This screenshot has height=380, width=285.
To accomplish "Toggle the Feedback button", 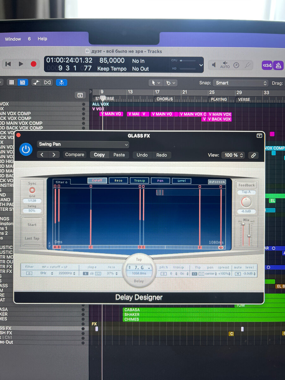I will 246,185.
